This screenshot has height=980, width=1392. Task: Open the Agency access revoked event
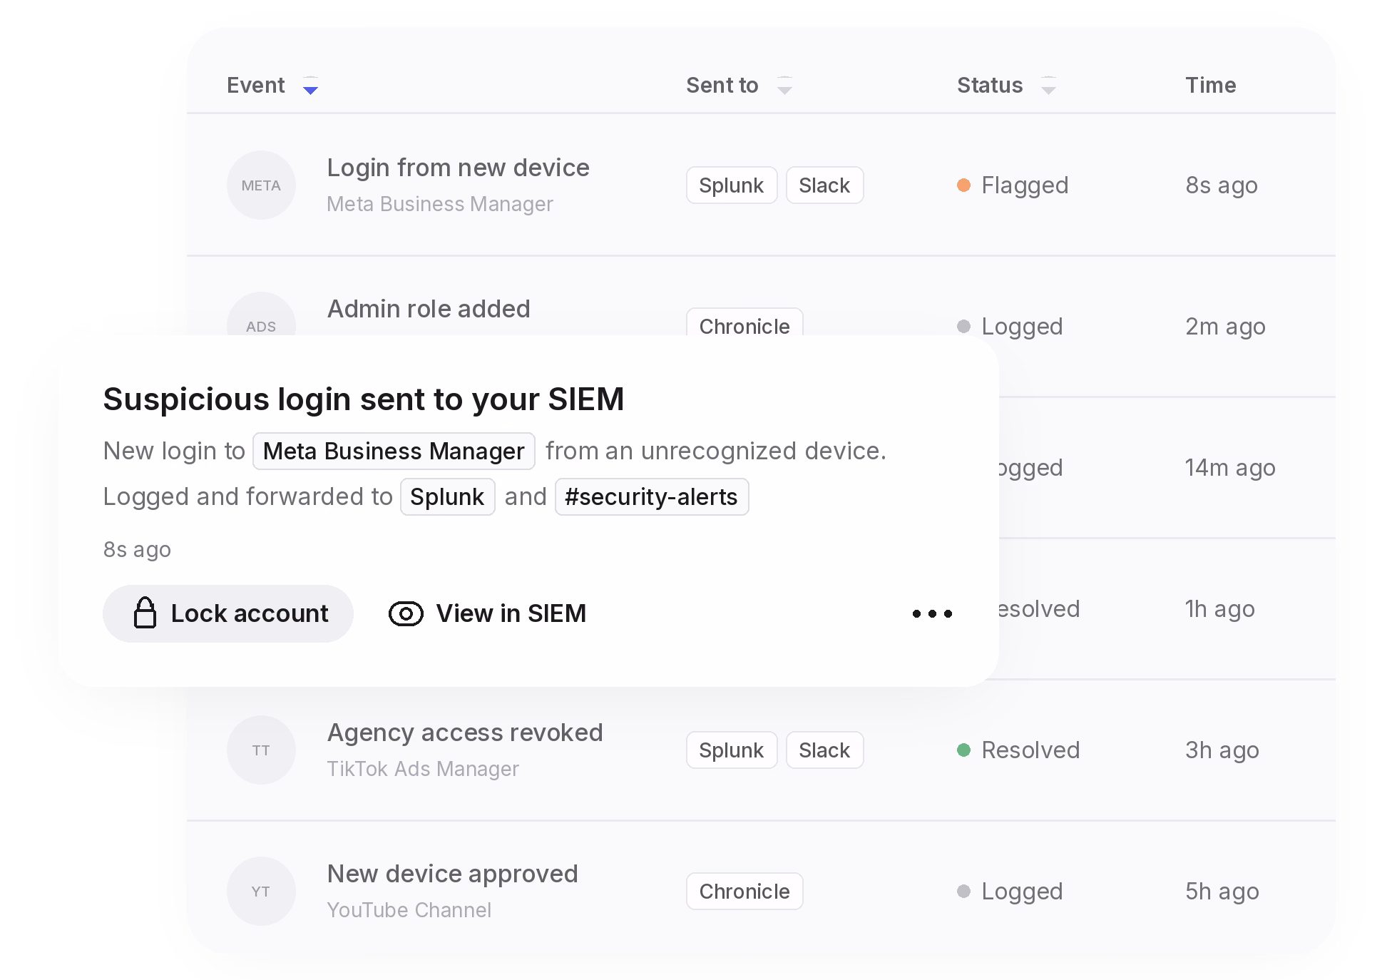465,733
